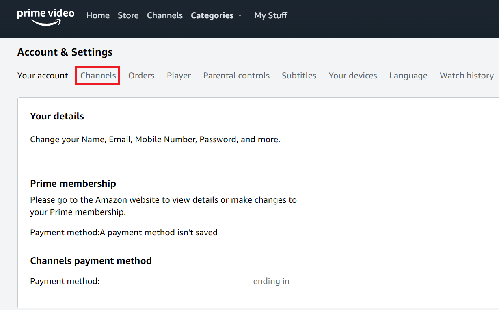
Task: Open the Player settings tab
Action: pos(179,75)
